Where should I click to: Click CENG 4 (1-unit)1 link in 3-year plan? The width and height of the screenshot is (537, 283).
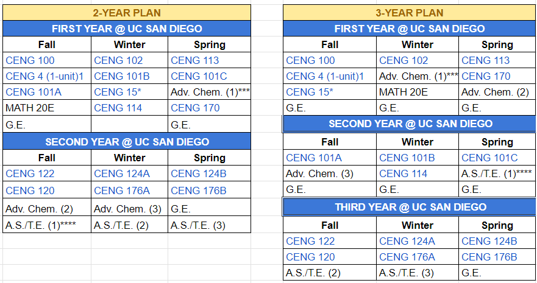pos(325,76)
